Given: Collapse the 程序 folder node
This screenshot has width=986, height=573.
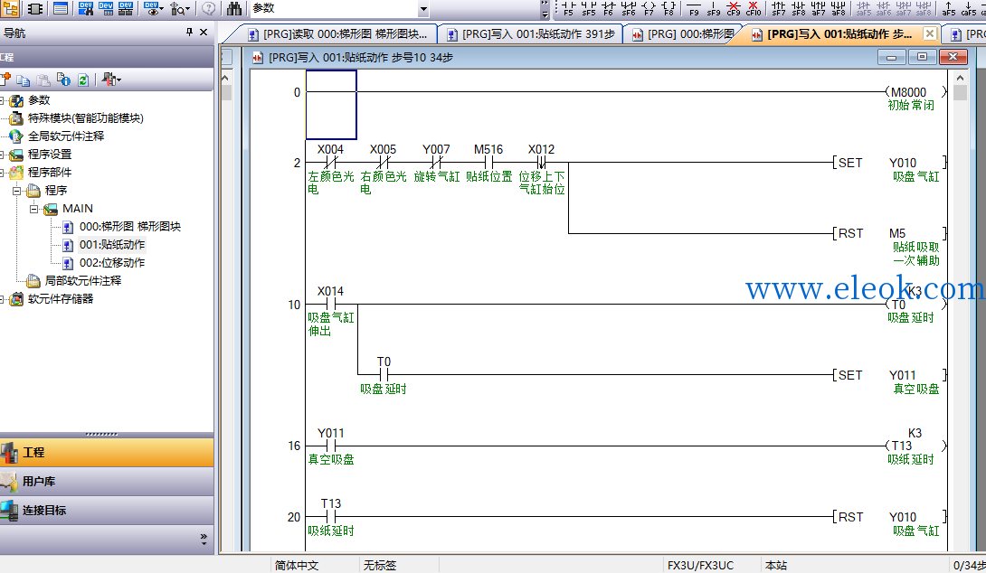Looking at the screenshot, I should coord(17,191).
